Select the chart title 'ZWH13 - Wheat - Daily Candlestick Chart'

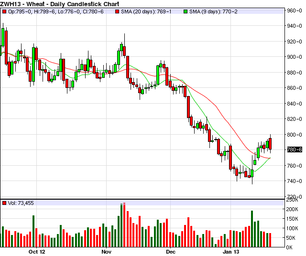[60, 4]
